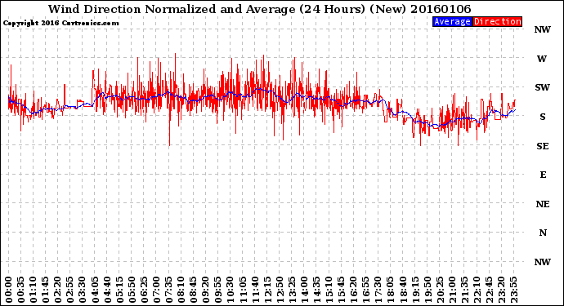Click the NE direction axis label
This screenshot has width=564, height=306.
point(543,204)
